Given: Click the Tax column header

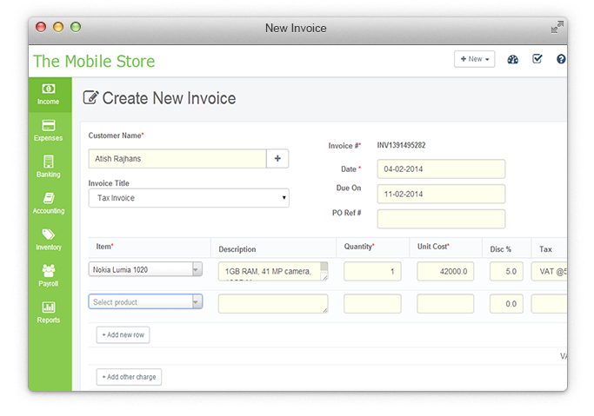Looking at the screenshot, I should tap(545, 249).
